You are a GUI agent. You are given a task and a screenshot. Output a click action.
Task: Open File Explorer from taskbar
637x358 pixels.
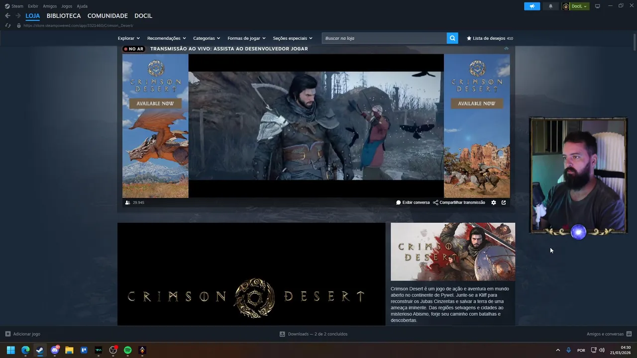click(69, 350)
